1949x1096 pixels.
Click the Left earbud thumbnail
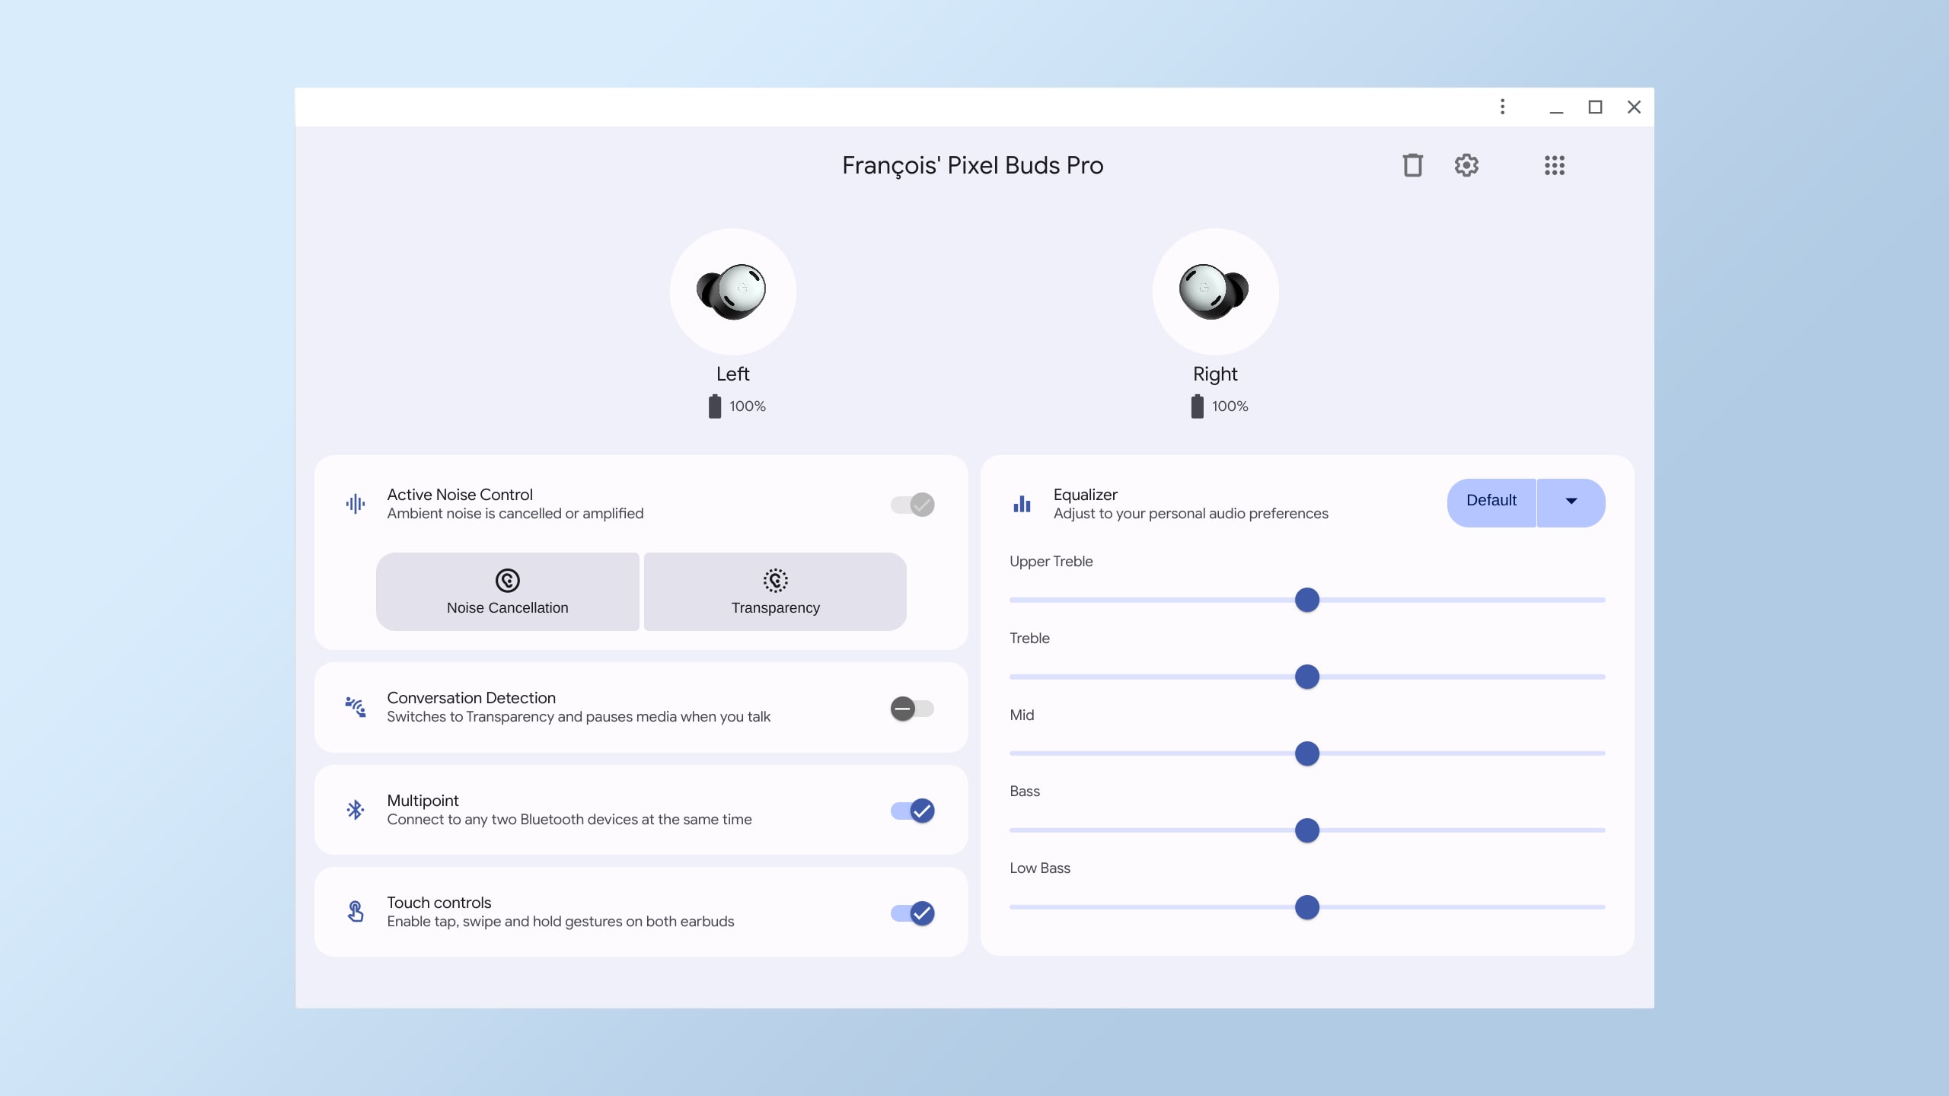pyautogui.click(x=732, y=292)
